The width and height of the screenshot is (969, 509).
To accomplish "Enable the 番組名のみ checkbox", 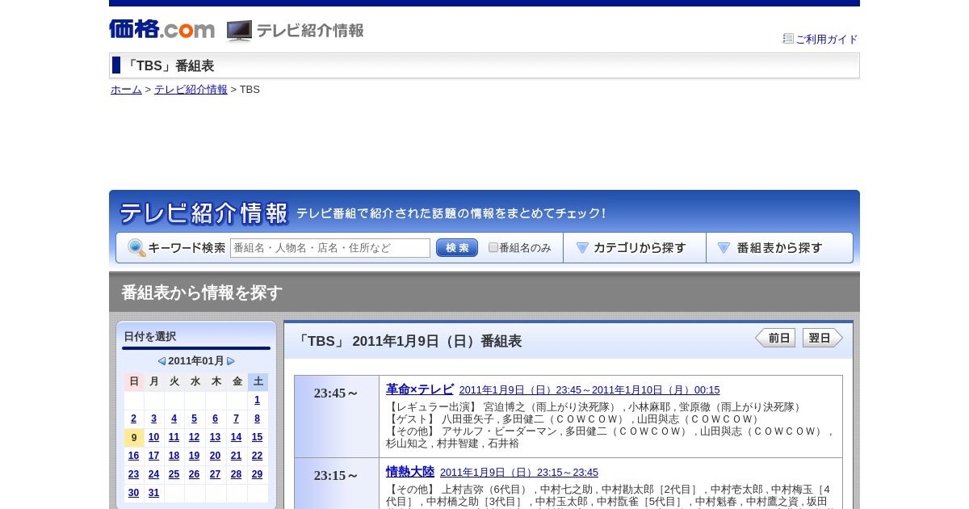I will 493,247.
